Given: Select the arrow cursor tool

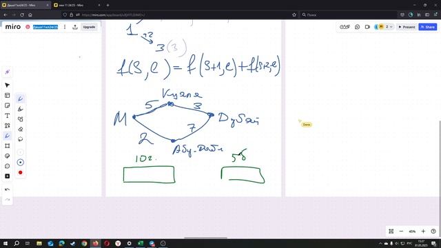Looking at the screenshot, I should [8, 85].
